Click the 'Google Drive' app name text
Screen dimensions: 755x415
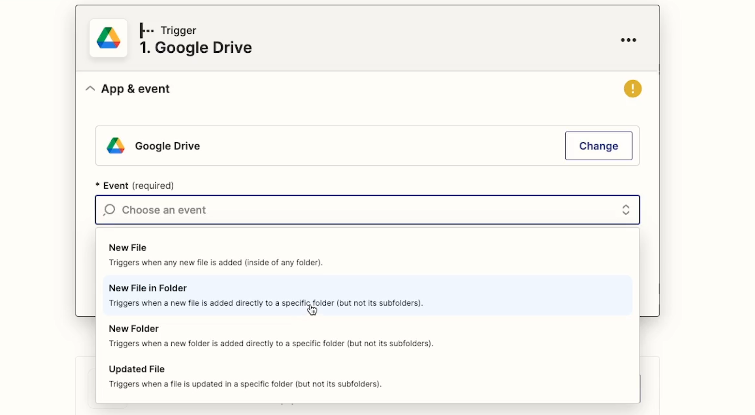167,146
